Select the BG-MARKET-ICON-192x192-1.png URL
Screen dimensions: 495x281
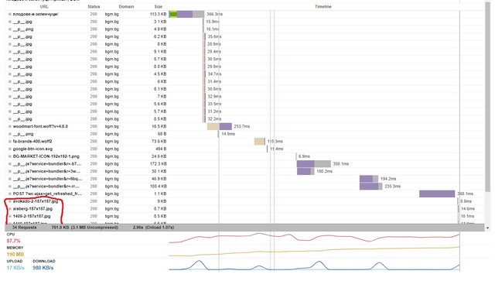(x=46, y=156)
